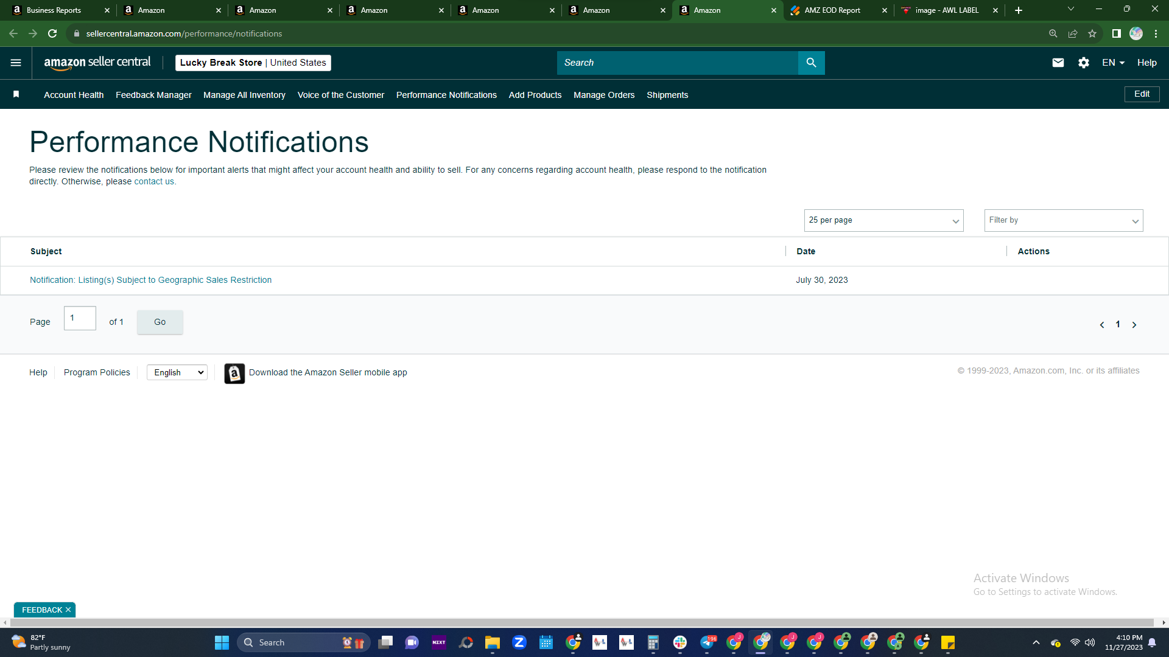Open Performance Notifications nav item
This screenshot has height=657, width=1169.
(446, 95)
